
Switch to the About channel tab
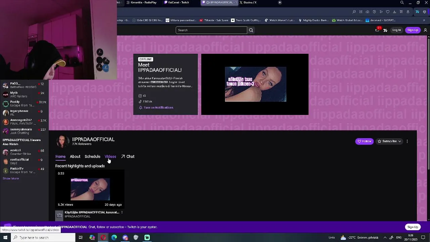[75, 157]
